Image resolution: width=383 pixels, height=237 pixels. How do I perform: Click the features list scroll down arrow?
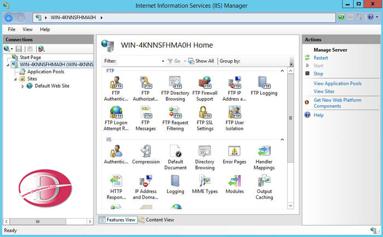pyautogui.click(x=291, y=206)
